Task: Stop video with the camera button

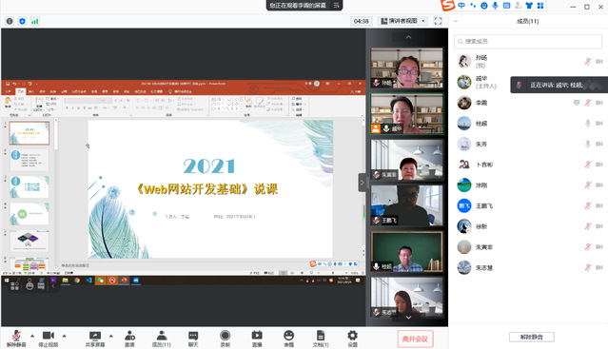Action: (x=49, y=339)
